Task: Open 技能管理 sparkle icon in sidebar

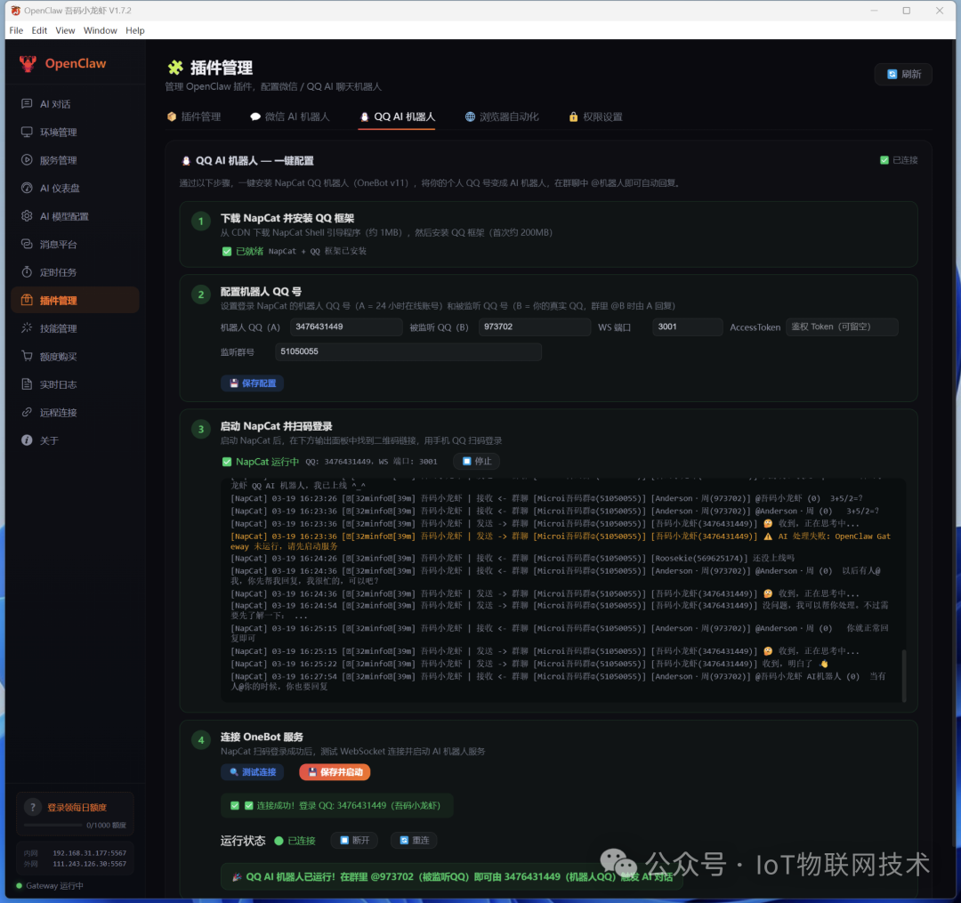Action: 27,327
